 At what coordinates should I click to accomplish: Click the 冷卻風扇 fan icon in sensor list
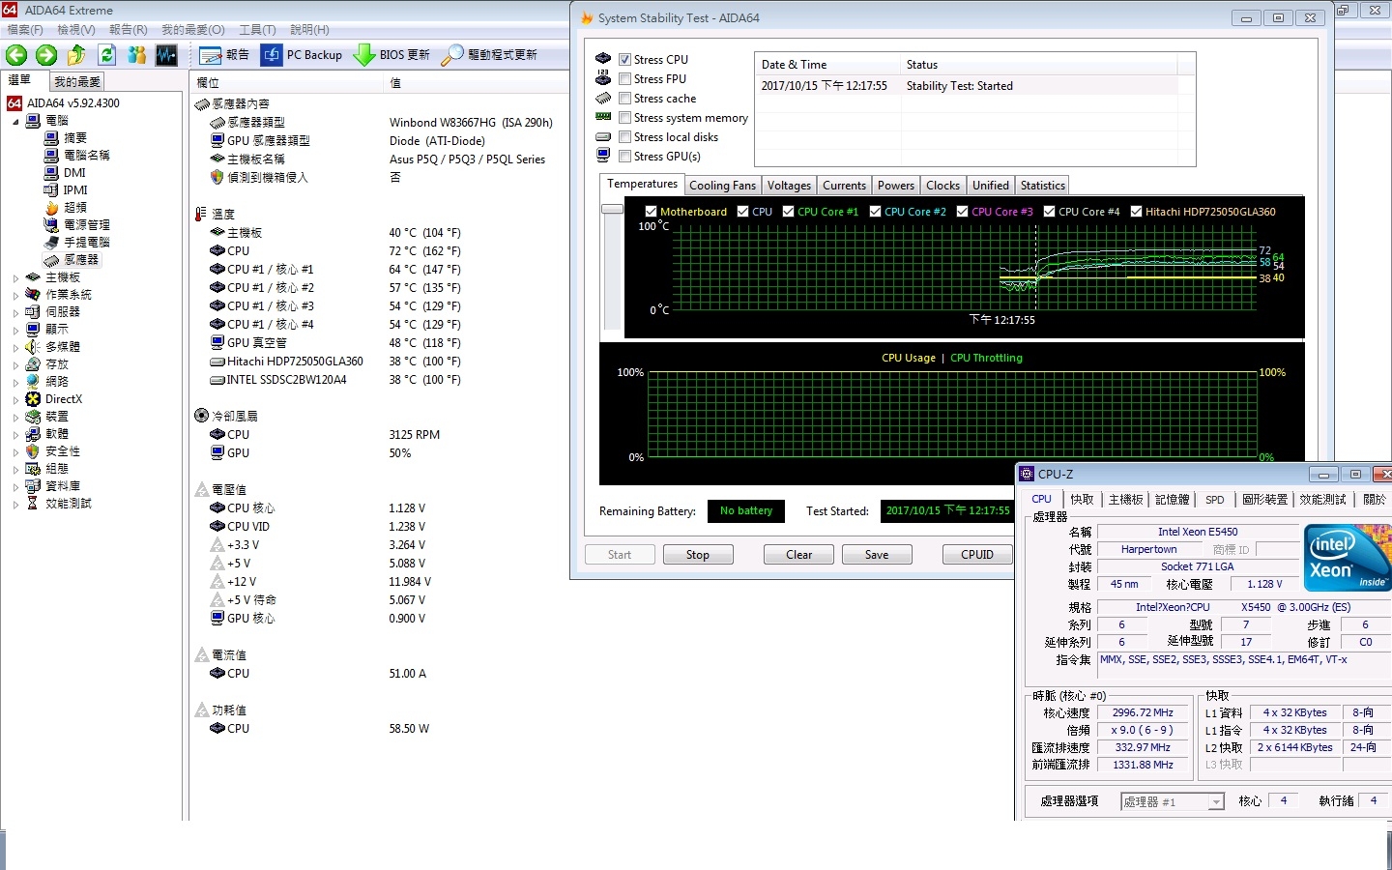tap(201, 416)
